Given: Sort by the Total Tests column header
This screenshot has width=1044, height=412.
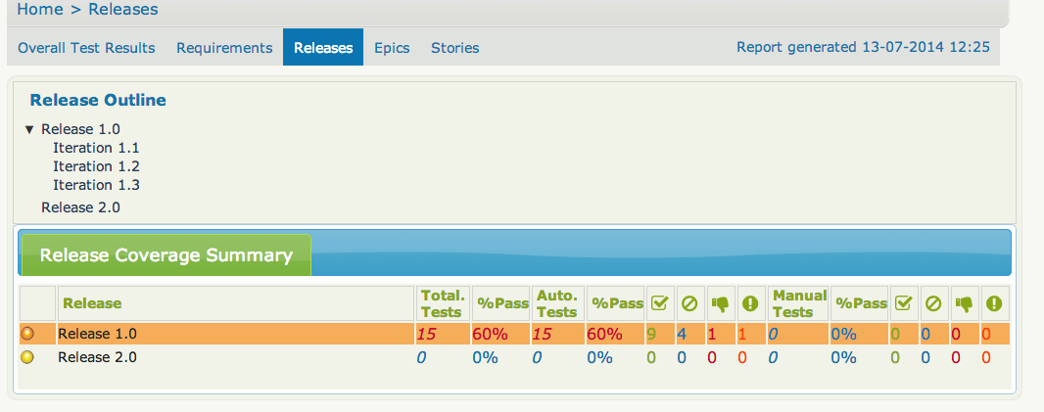Looking at the screenshot, I should click(x=441, y=303).
